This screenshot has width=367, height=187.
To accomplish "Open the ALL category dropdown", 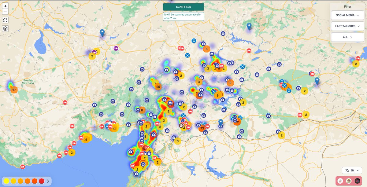I will pyautogui.click(x=347, y=37).
